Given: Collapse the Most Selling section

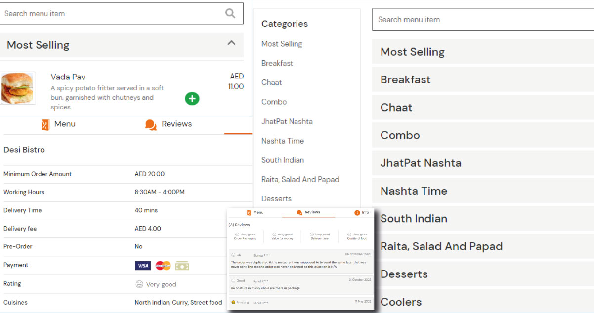Looking at the screenshot, I should pos(231,43).
